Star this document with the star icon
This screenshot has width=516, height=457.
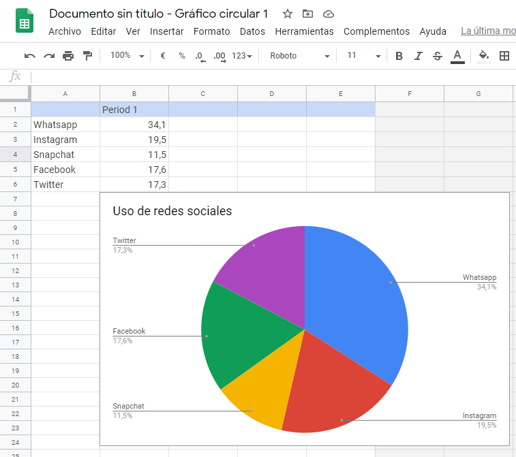[x=288, y=14]
